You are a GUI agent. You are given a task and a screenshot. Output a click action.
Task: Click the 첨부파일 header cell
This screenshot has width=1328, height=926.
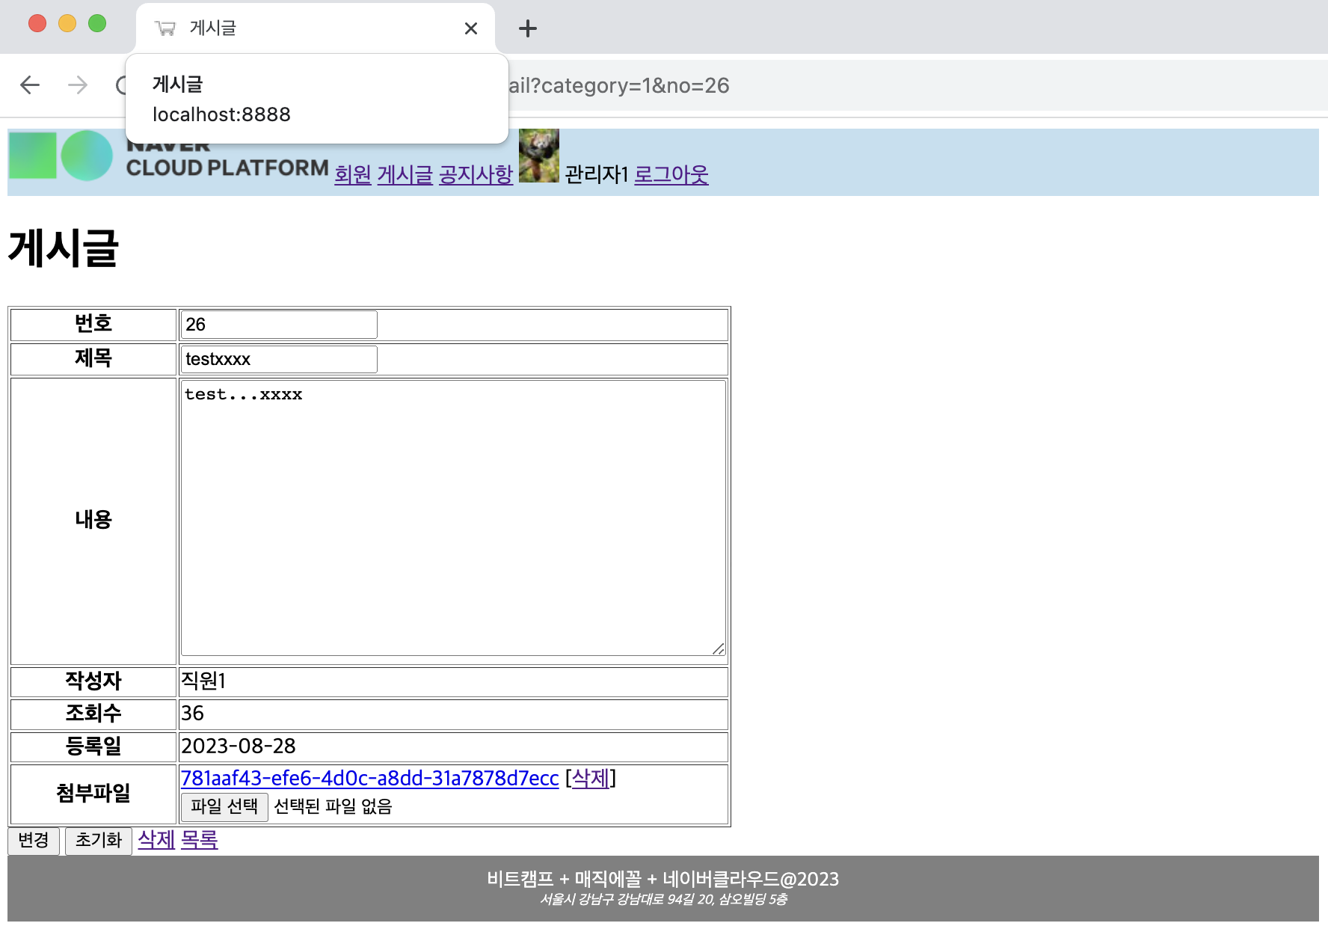click(x=93, y=794)
